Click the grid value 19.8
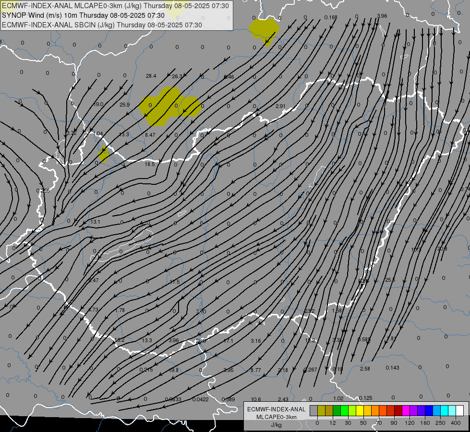 (174, 370)
